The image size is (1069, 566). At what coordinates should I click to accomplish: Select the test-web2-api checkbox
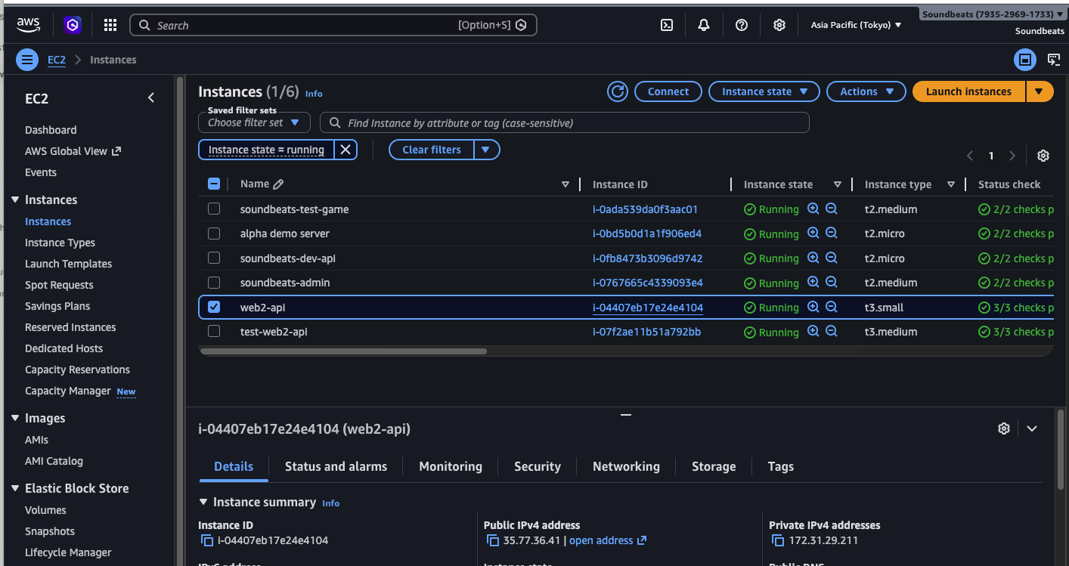pos(214,331)
